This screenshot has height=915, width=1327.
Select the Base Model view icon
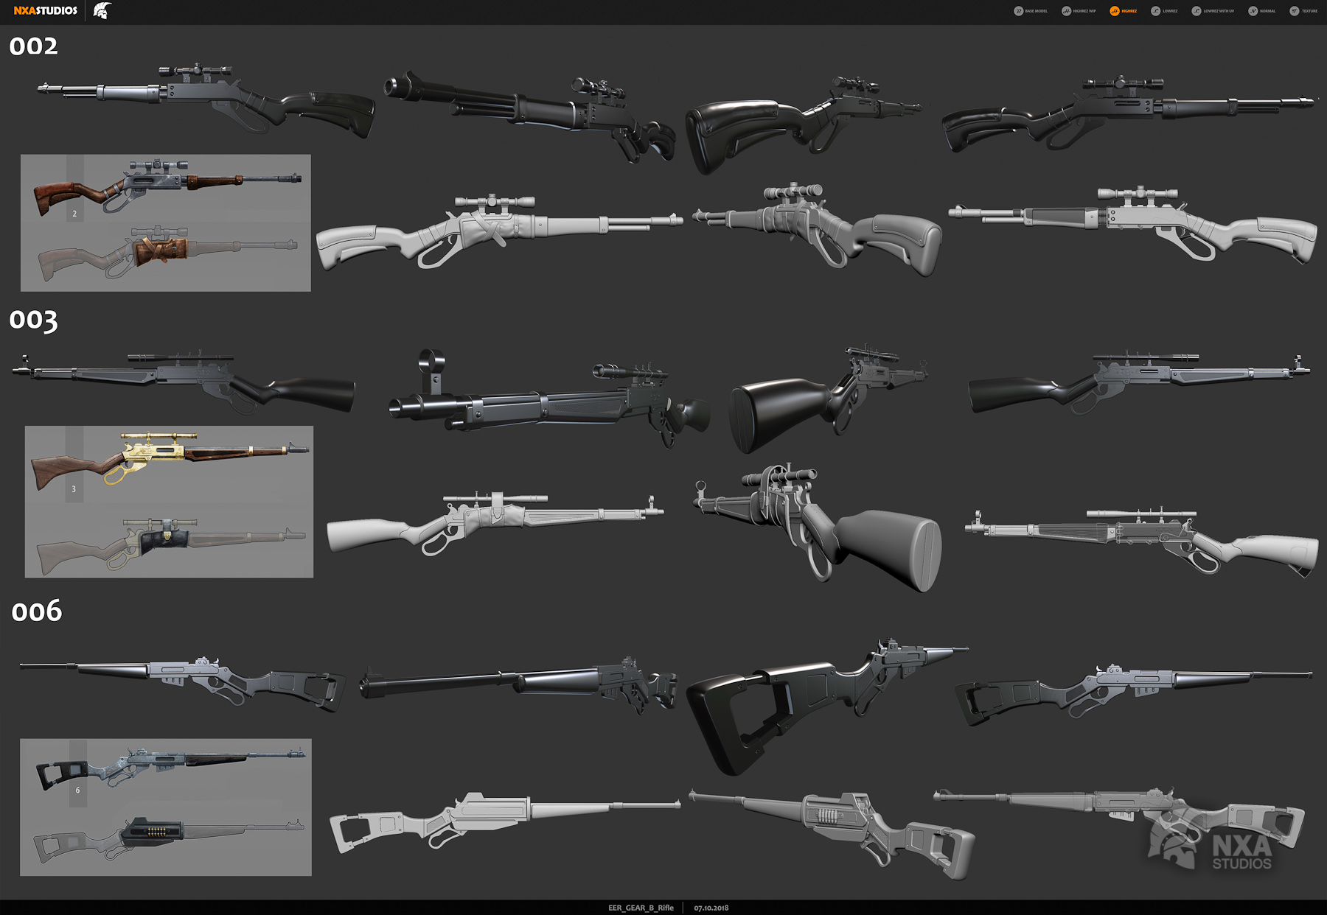click(1020, 11)
